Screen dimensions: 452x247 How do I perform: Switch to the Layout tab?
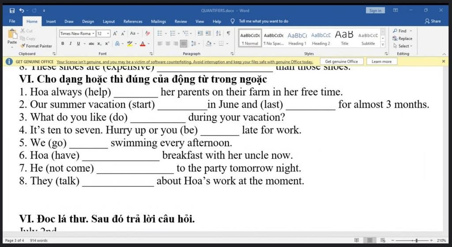(x=109, y=21)
